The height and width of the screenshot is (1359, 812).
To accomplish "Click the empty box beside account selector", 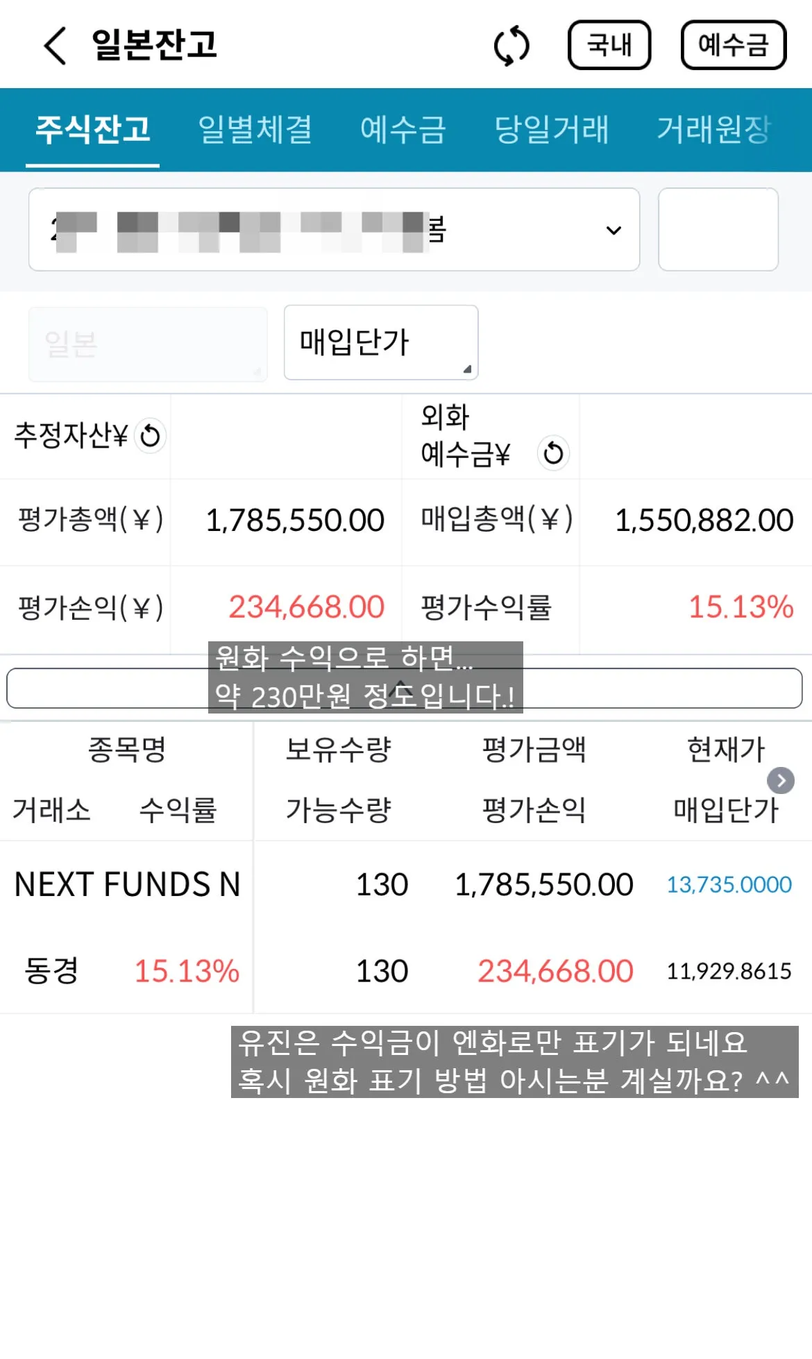I will pos(718,229).
